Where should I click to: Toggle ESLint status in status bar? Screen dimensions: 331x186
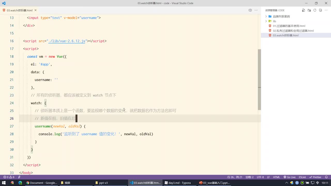click(302, 177)
